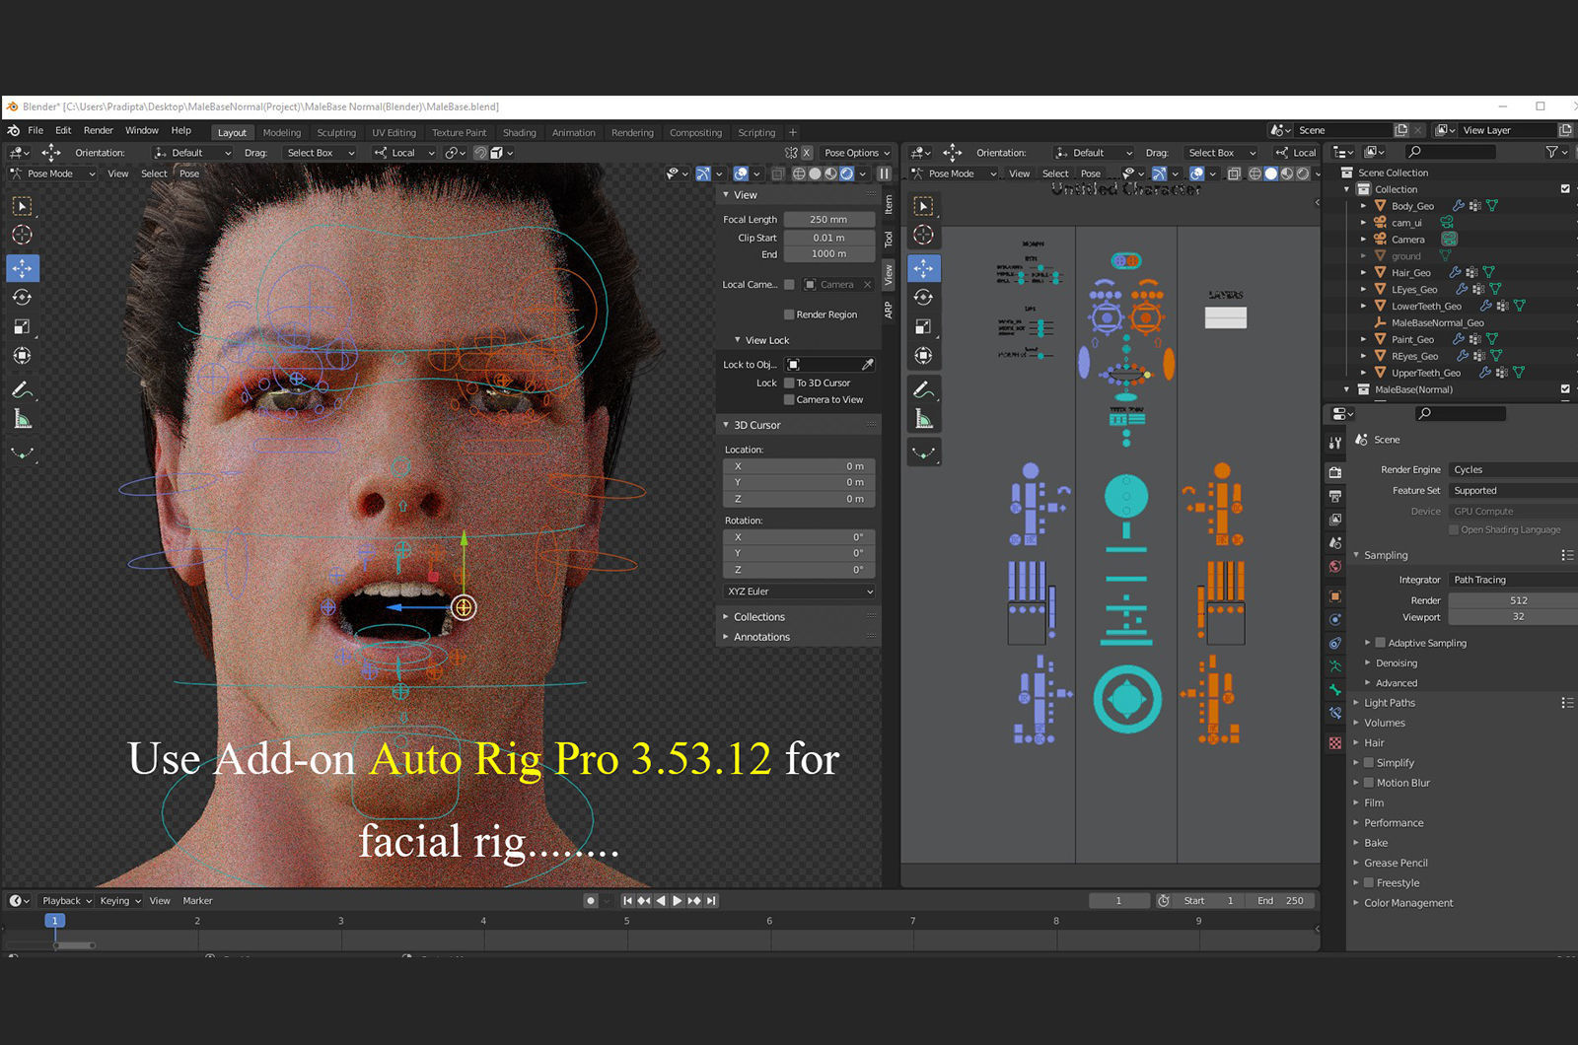Image resolution: width=1578 pixels, height=1045 pixels.
Task: Select the Select Box tool in left viewport
Action: [x=22, y=206]
